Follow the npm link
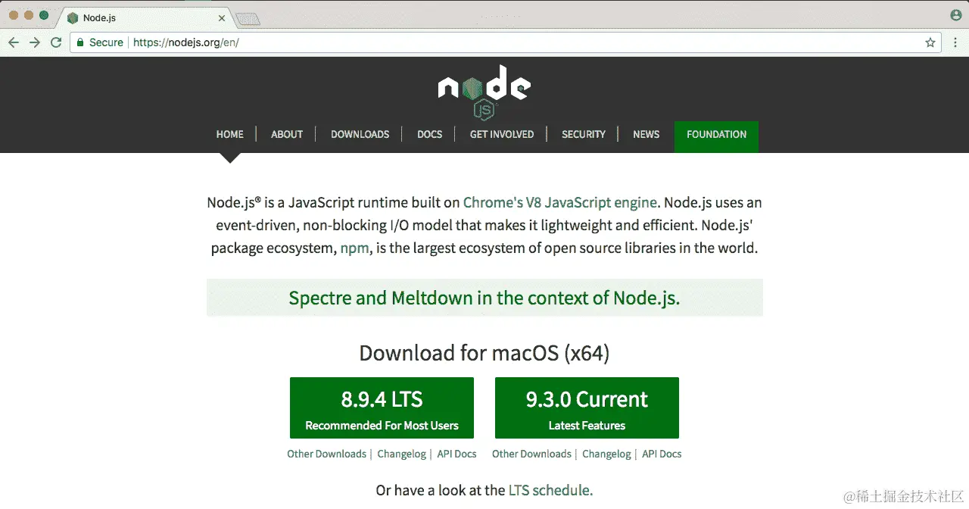This screenshot has width=969, height=509. coord(355,248)
